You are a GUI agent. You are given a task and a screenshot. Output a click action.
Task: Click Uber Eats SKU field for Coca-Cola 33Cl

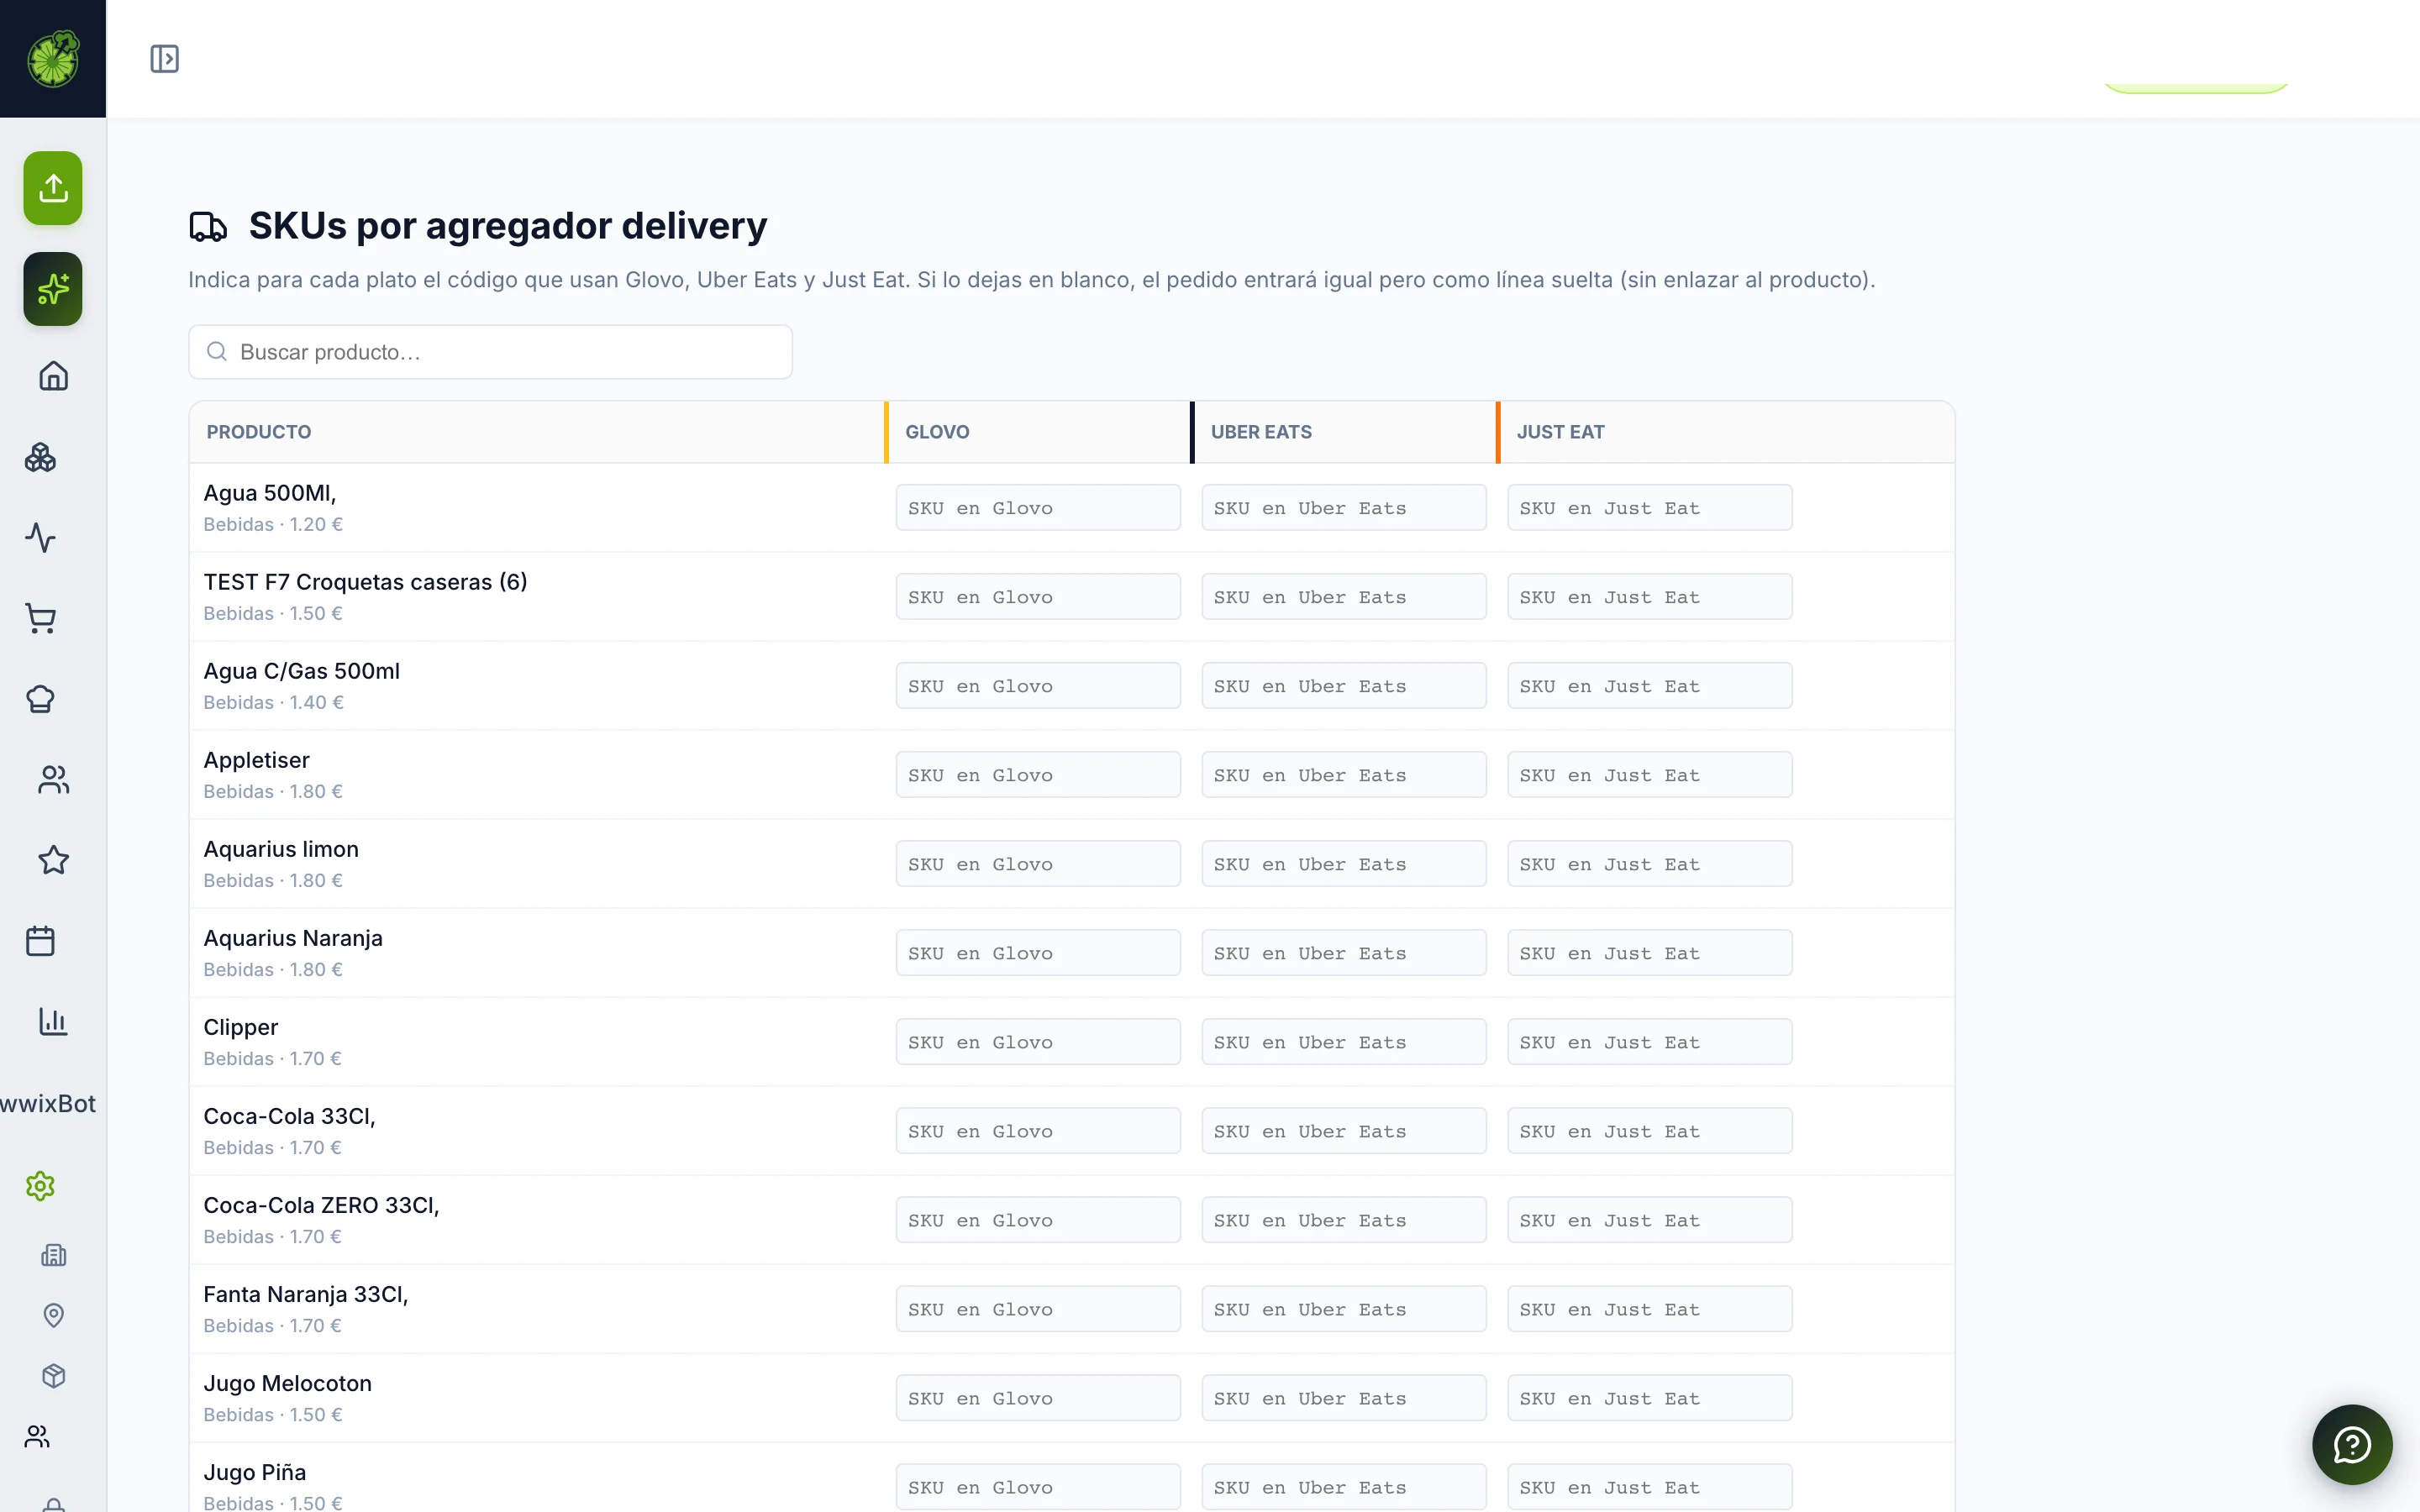click(x=1343, y=1131)
